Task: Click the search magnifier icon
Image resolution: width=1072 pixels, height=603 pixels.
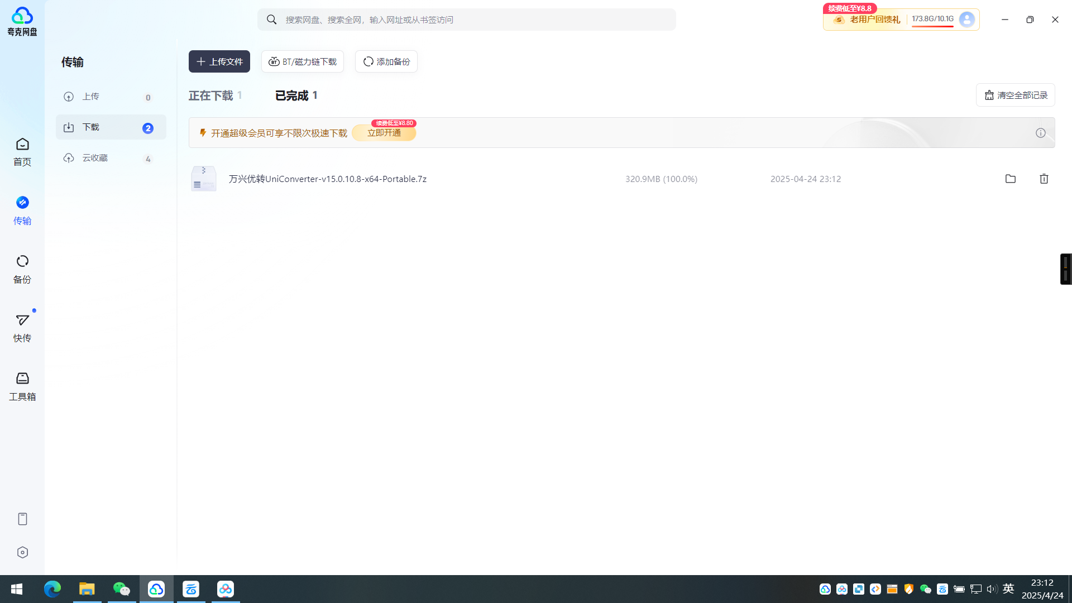Action: 272,20
